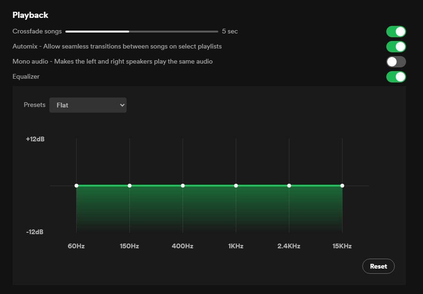
Task: Select the 1KHz equalizer band handle
Action: point(236,186)
